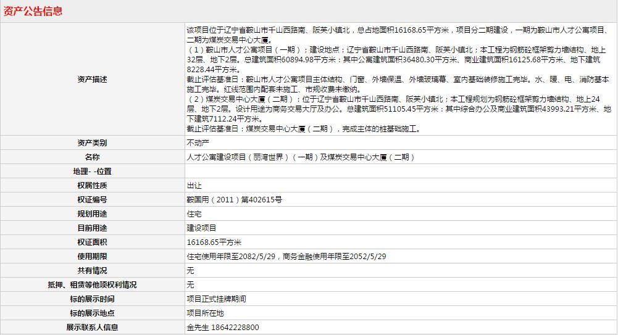Click the 资产描述 row label

pos(92,79)
